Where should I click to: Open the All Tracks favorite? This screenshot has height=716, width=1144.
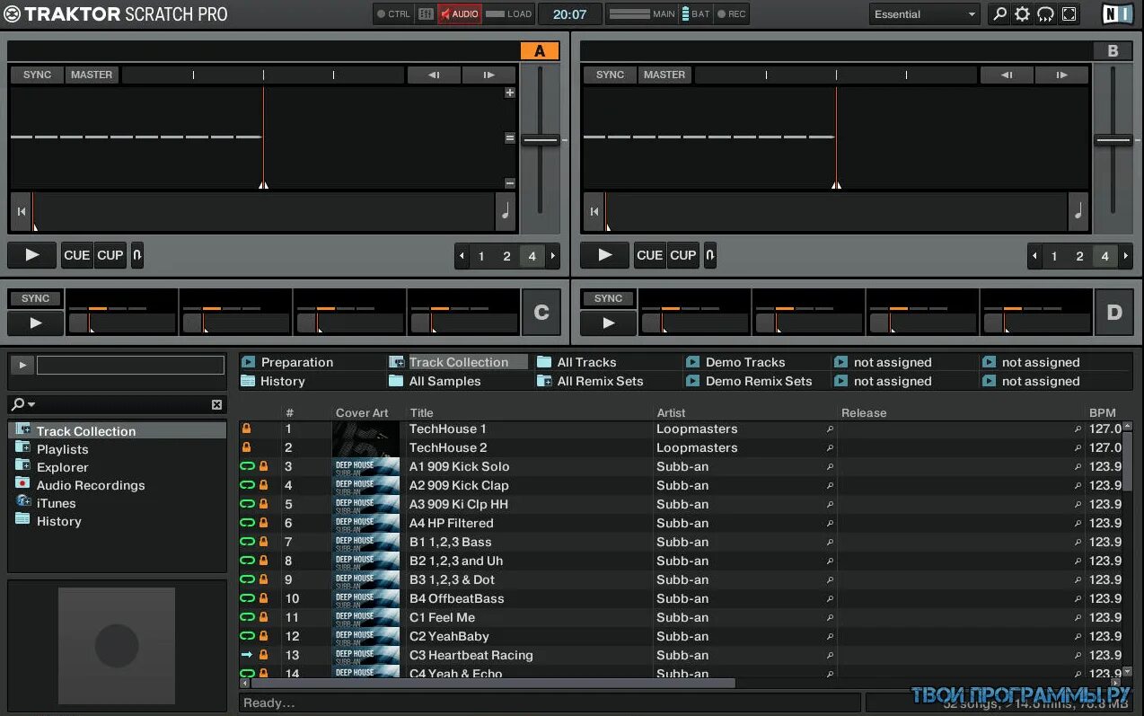pos(586,362)
